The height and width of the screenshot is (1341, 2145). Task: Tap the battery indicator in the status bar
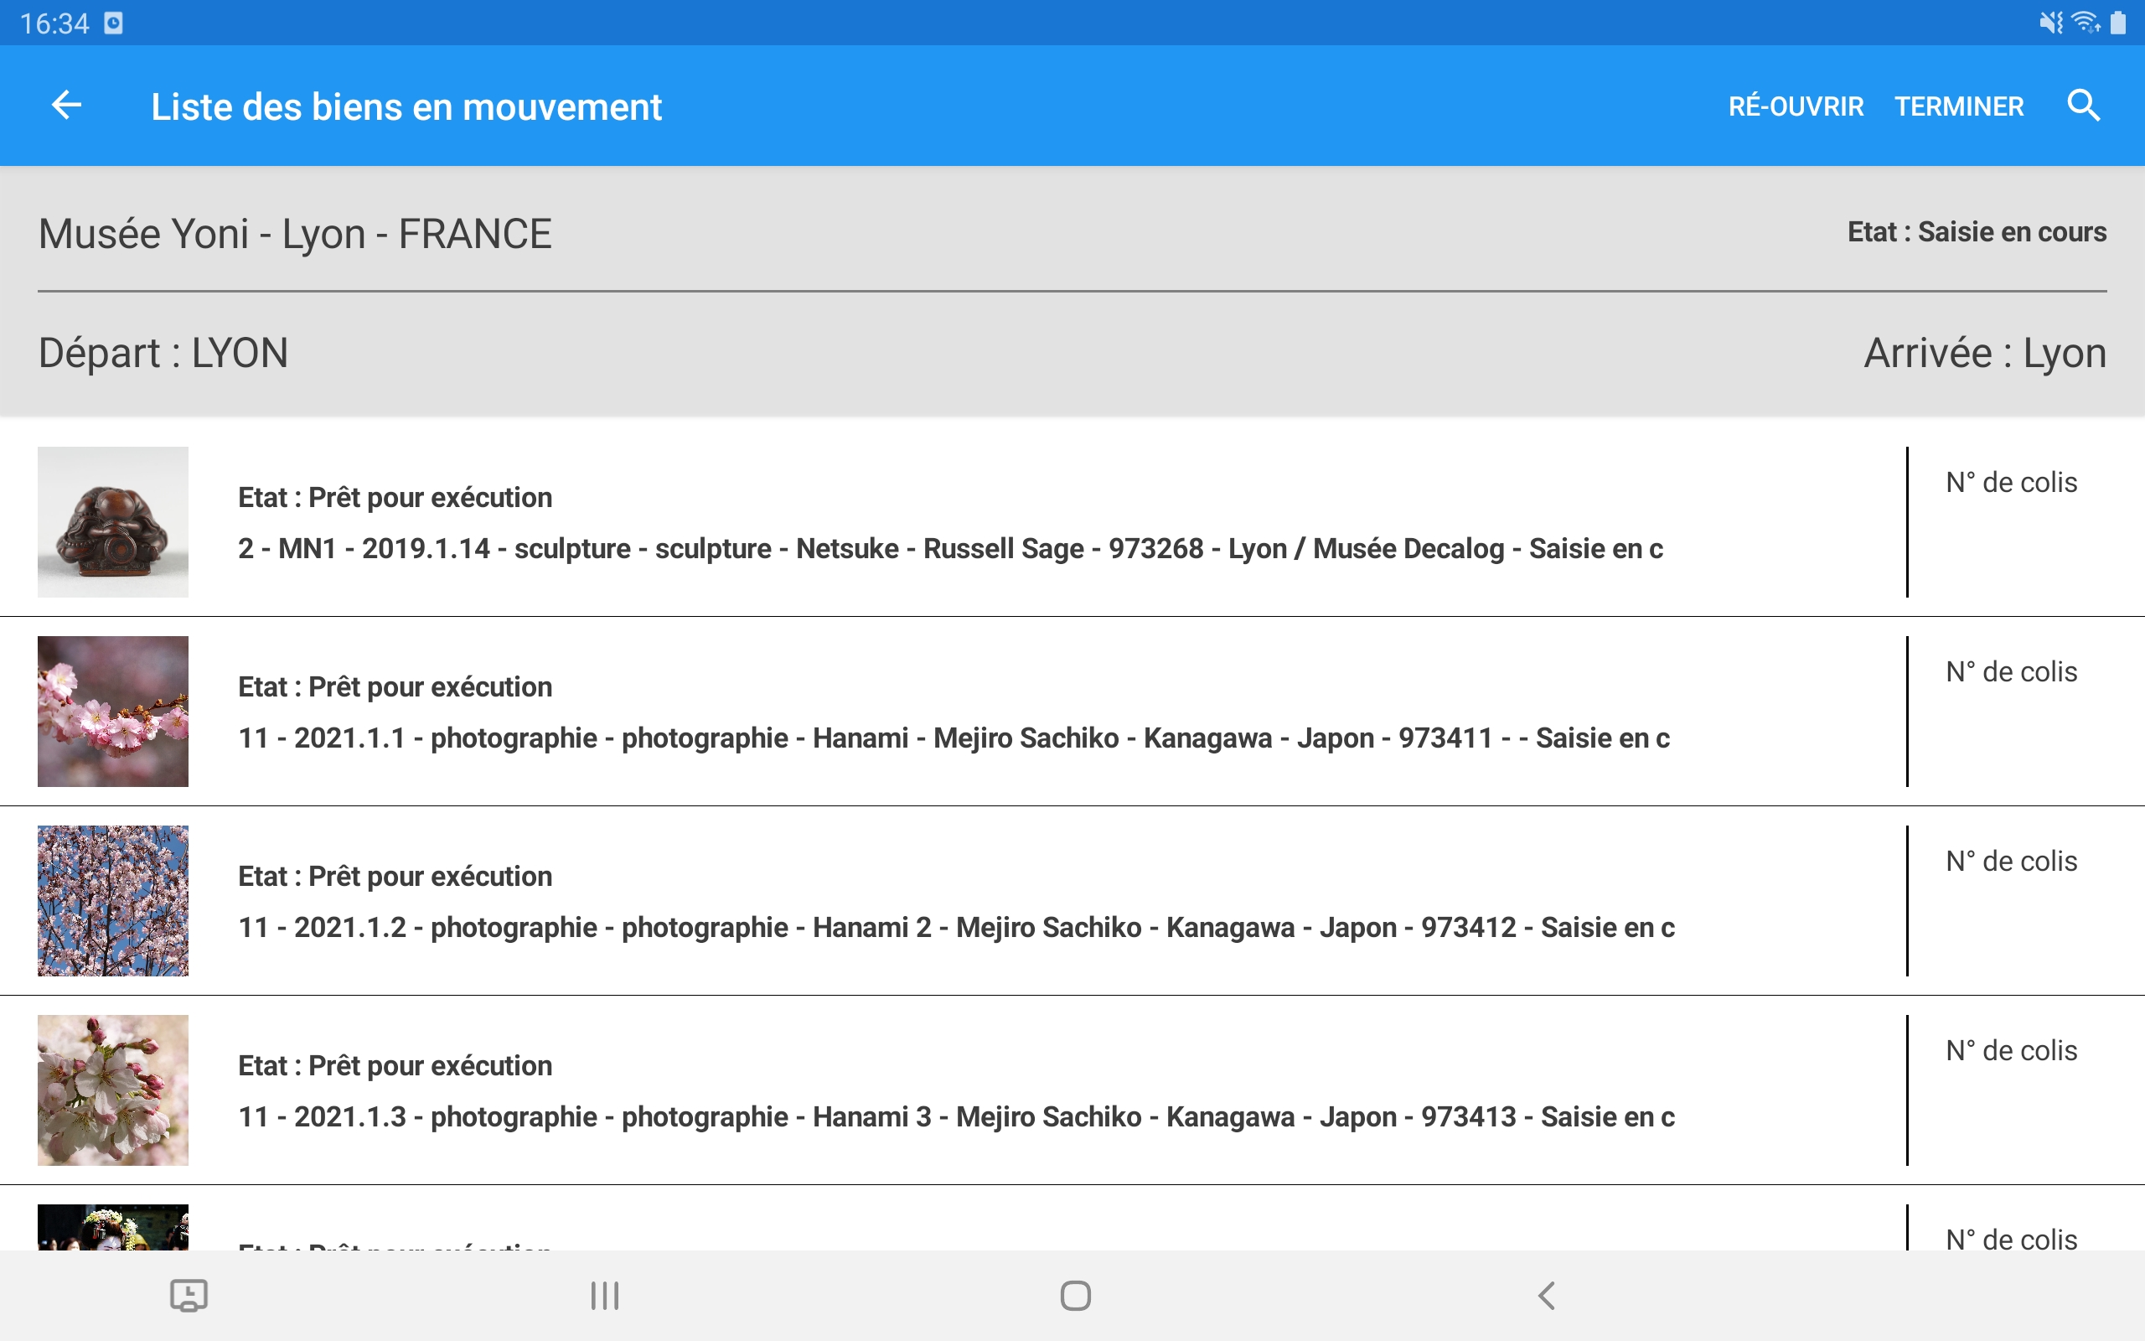2120,22
